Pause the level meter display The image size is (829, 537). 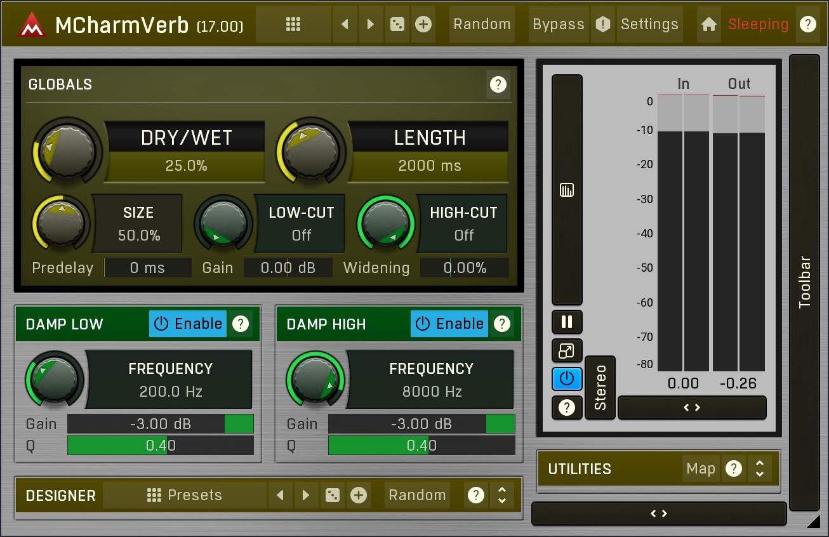pos(567,322)
